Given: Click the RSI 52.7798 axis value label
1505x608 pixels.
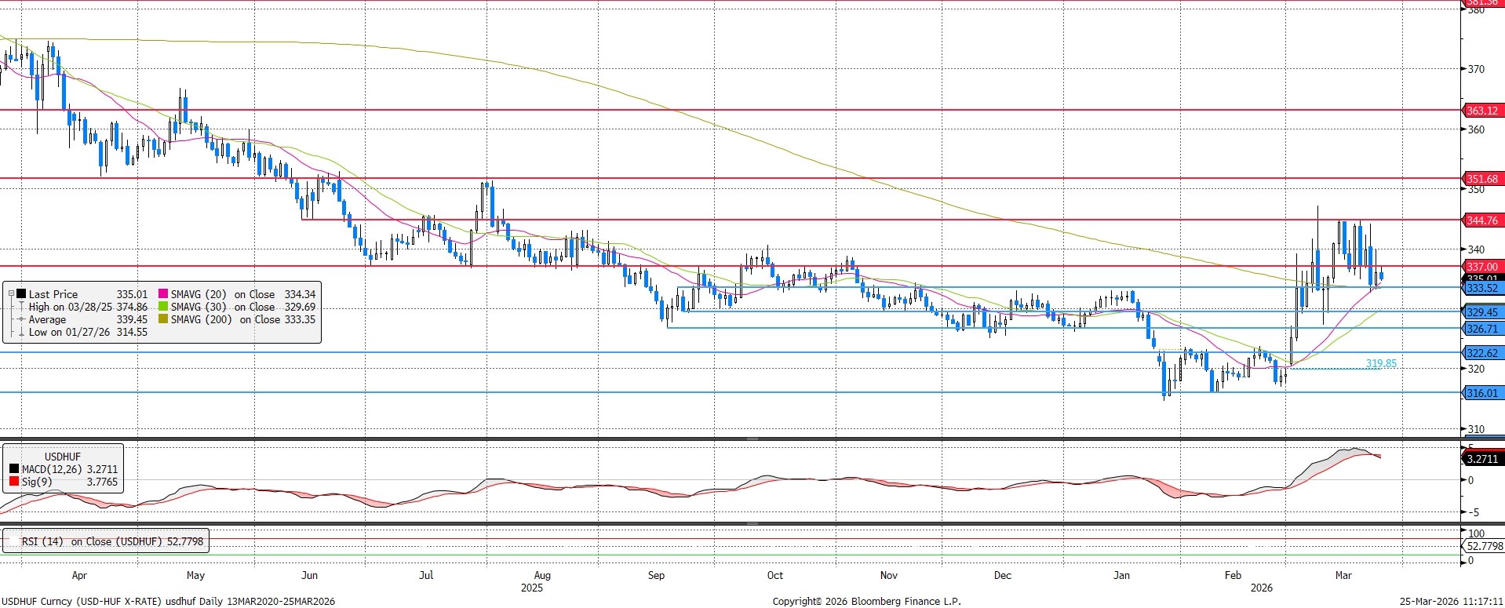Looking at the screenshot, I should pyautogui.click(x=1485, y=546).
